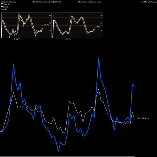Click the 50 level label in FULL chart
The image size is (157, 157).
coord(101,23)
